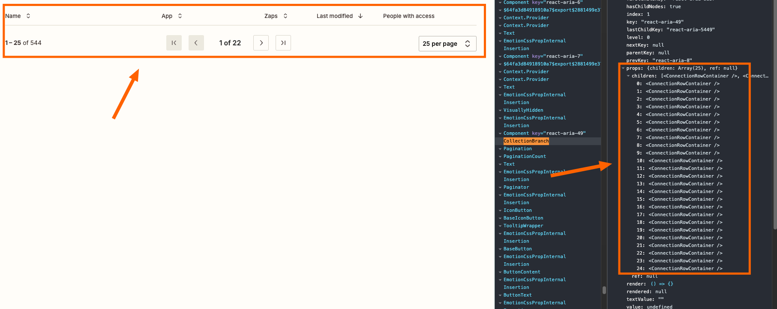The height and width of the screenshot is (309, 777).
Task: Select the PaginationCount tree node
Action: tap(525, 157)
